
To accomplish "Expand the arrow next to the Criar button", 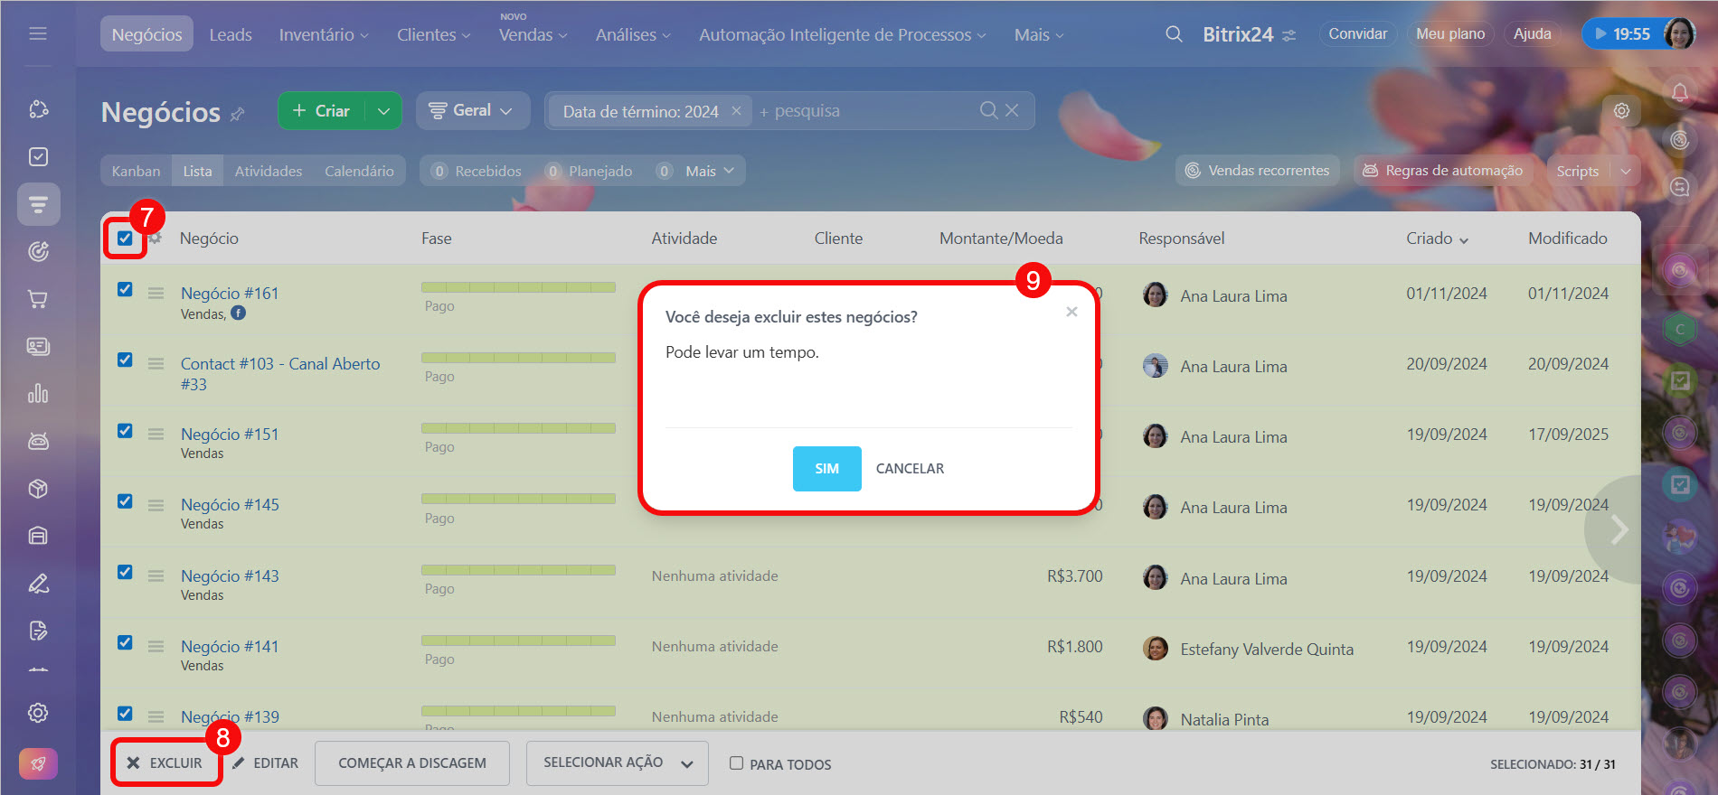I will click(383, 111).
